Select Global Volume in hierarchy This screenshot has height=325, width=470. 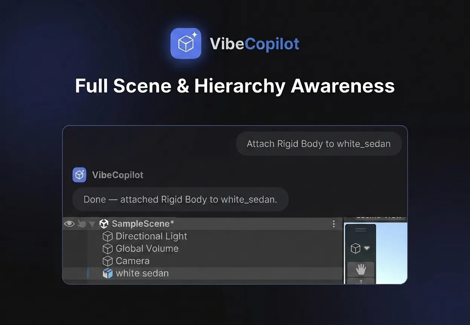click(147, 249)
